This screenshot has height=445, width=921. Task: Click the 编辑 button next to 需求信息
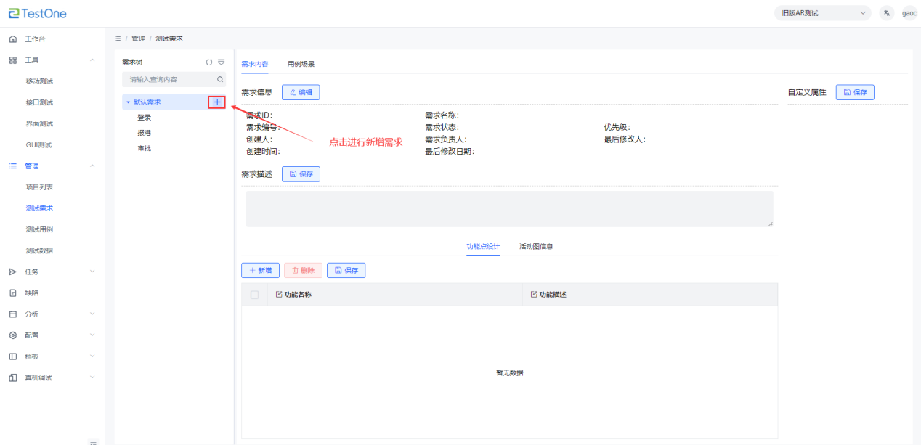click(301, 92)
